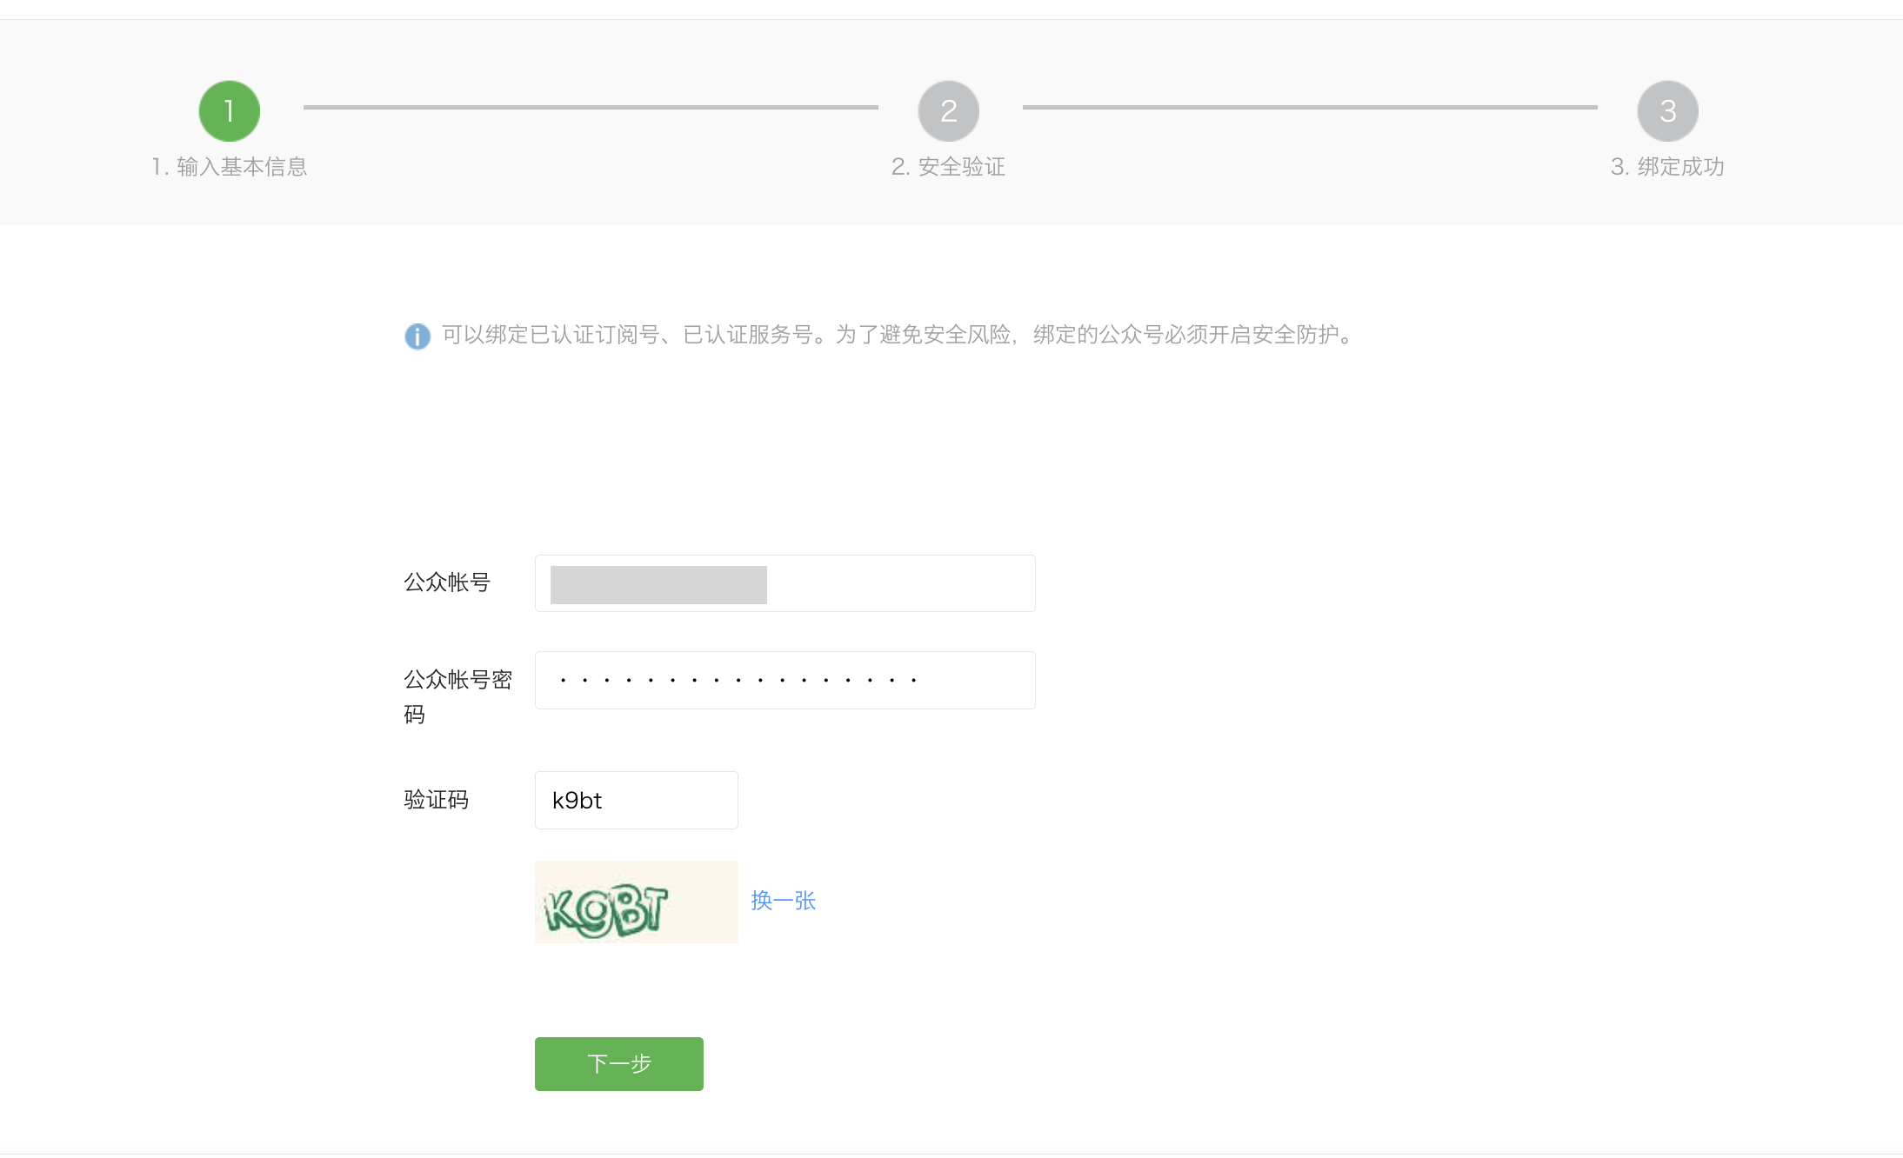Click the gray masked account name
Screen dimensions: 1903x1158
[658, 585]
